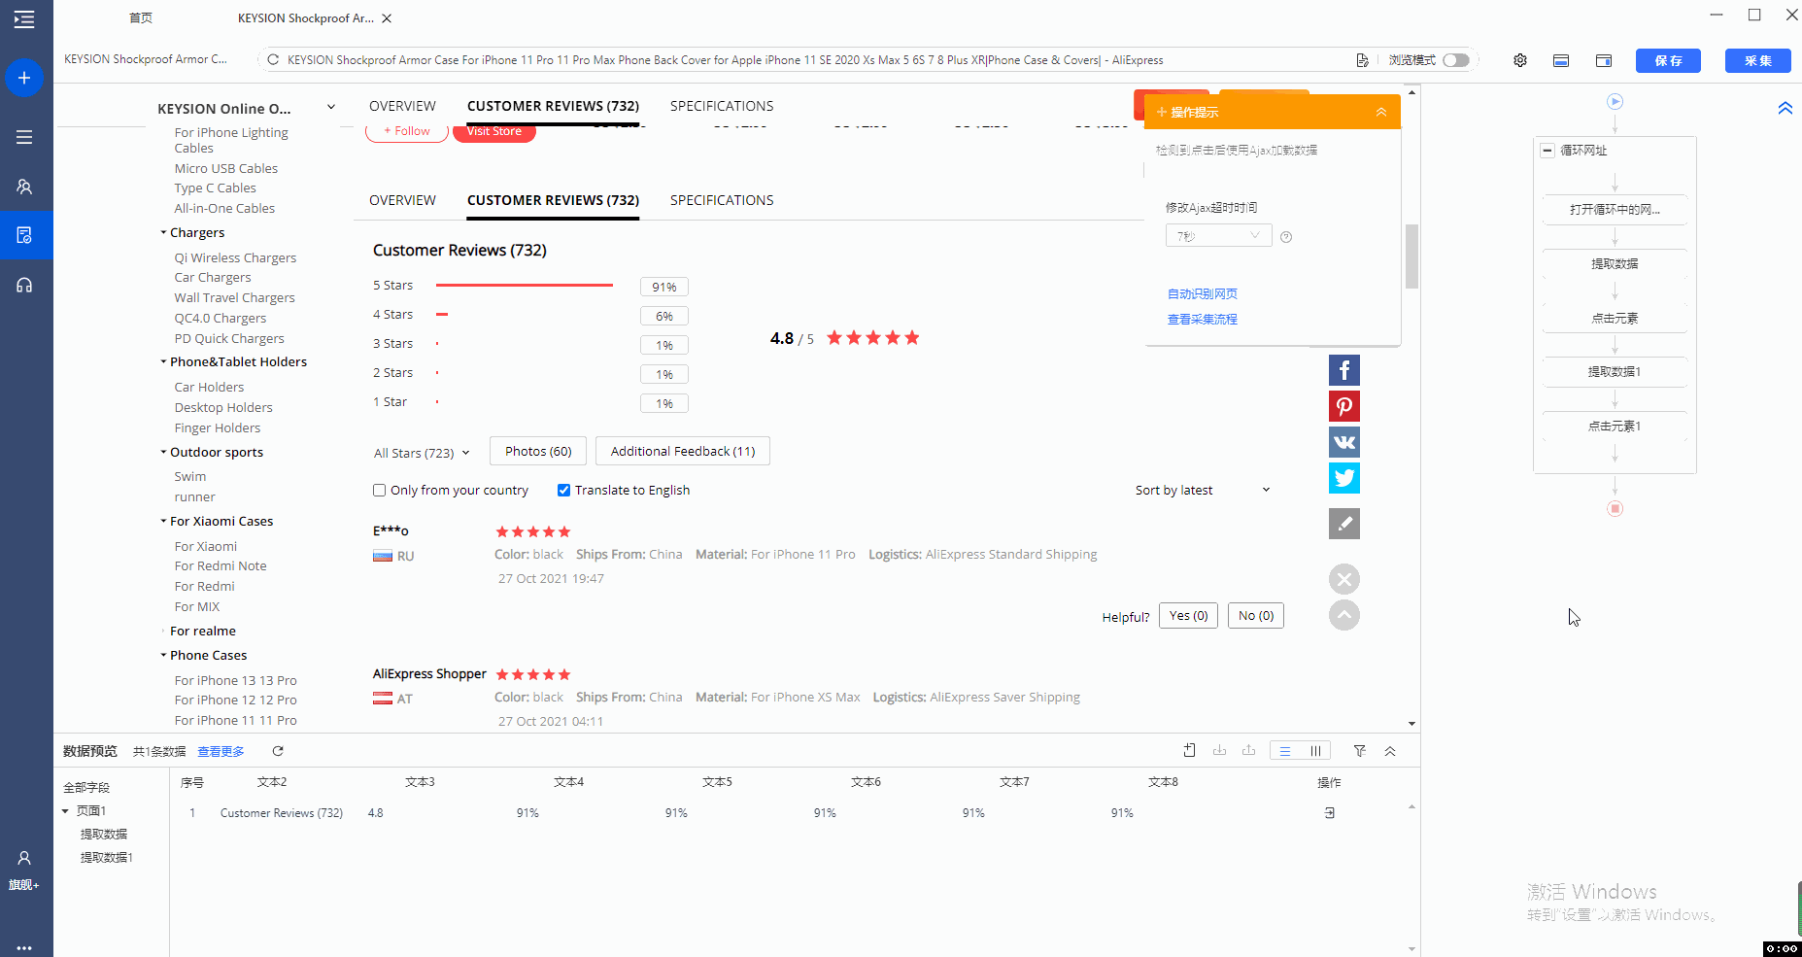1802x957 pixels.
Task: Click the help icon beside Ajax timeout
Action: click(1286, 237)
